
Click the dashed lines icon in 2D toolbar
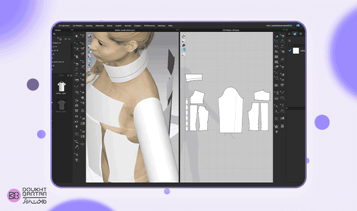tap(282, 98)
